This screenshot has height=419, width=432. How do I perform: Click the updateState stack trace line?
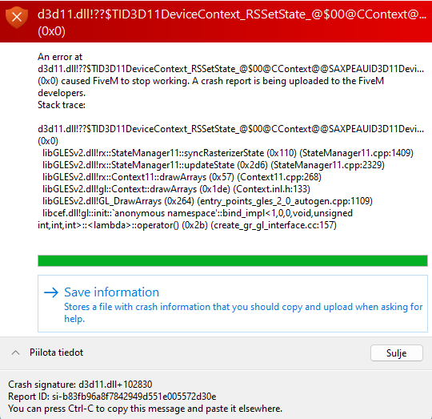click(214, 165)
